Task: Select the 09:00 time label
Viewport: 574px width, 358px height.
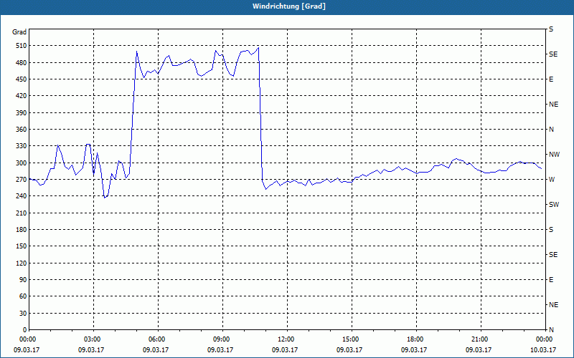Action: click(x=222, y=339)
